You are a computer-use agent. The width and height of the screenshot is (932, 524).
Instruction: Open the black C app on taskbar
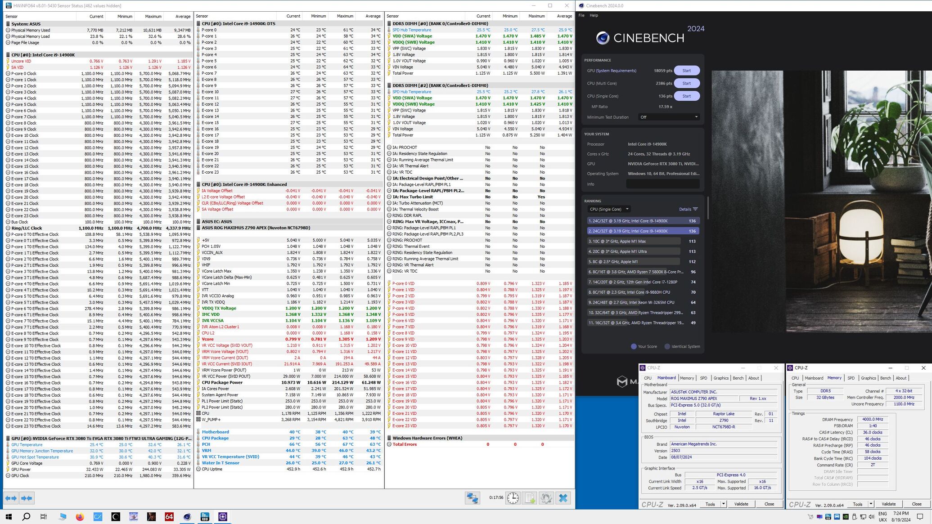(116, 516)
